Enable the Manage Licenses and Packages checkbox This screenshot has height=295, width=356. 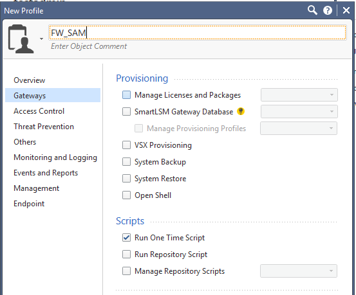click(x=126, y=94)
